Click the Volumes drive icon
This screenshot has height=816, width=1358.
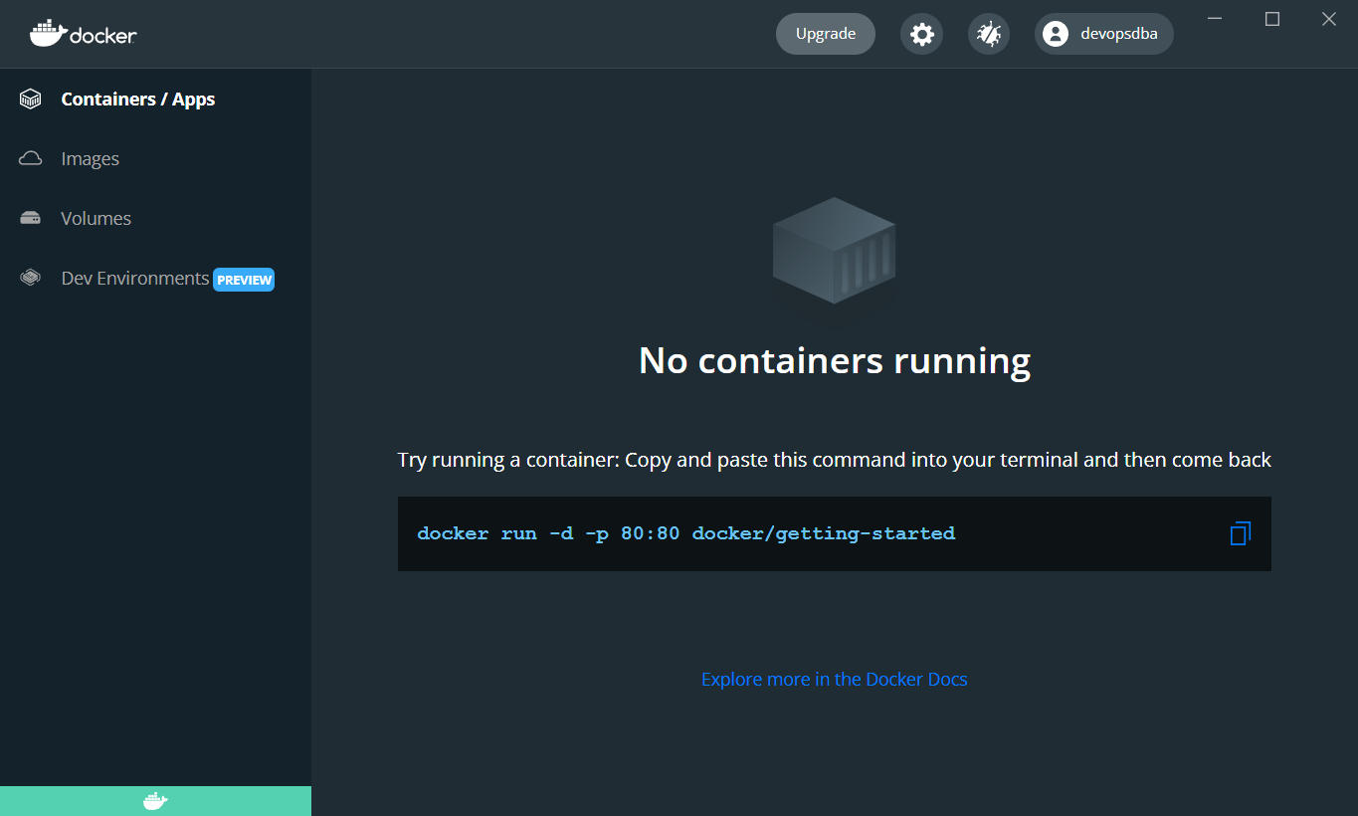pyautogui.click(x=31, y=218)
